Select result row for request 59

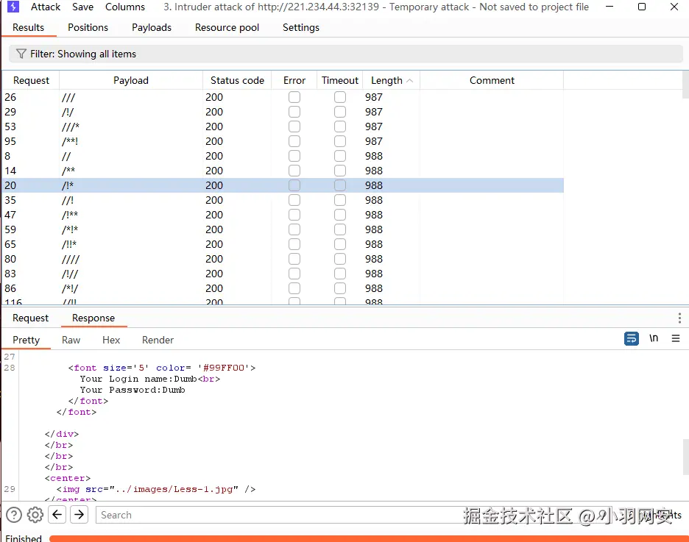point(283,229)
